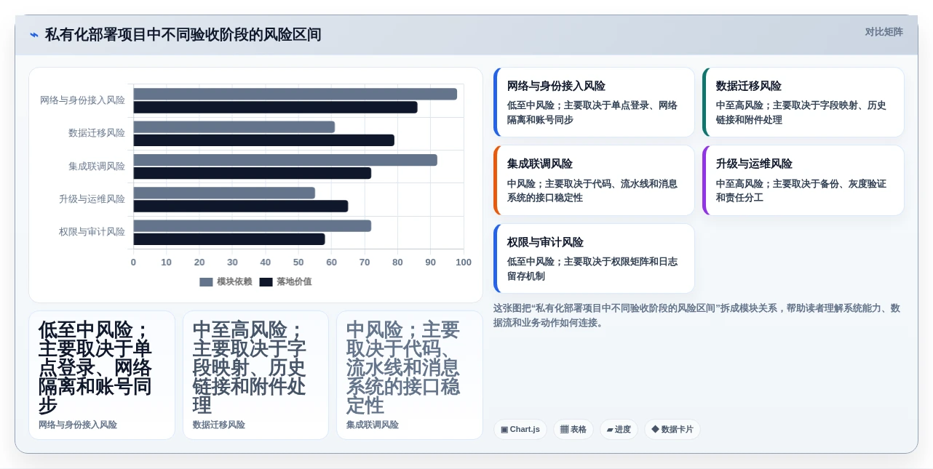933x469 pixels.
Task: Click the page title 私有化部署项目中不同验收阶段的风险区间
Action: click(183, 35)
